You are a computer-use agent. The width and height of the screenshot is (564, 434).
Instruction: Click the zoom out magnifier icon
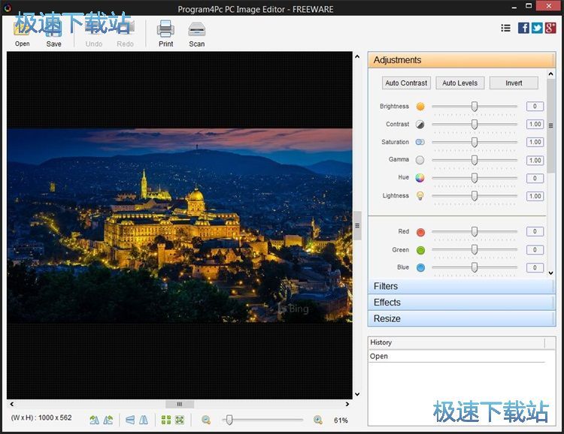click(x=206, y=420)
